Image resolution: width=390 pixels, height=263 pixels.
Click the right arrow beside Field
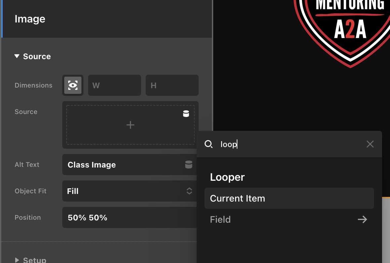(x=362, y=219)
